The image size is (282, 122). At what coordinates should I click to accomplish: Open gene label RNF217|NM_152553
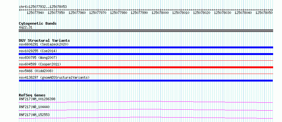(x=34, y=115)
